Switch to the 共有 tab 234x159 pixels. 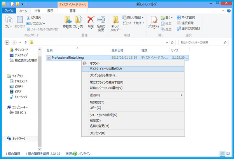(x=37, y=11)
